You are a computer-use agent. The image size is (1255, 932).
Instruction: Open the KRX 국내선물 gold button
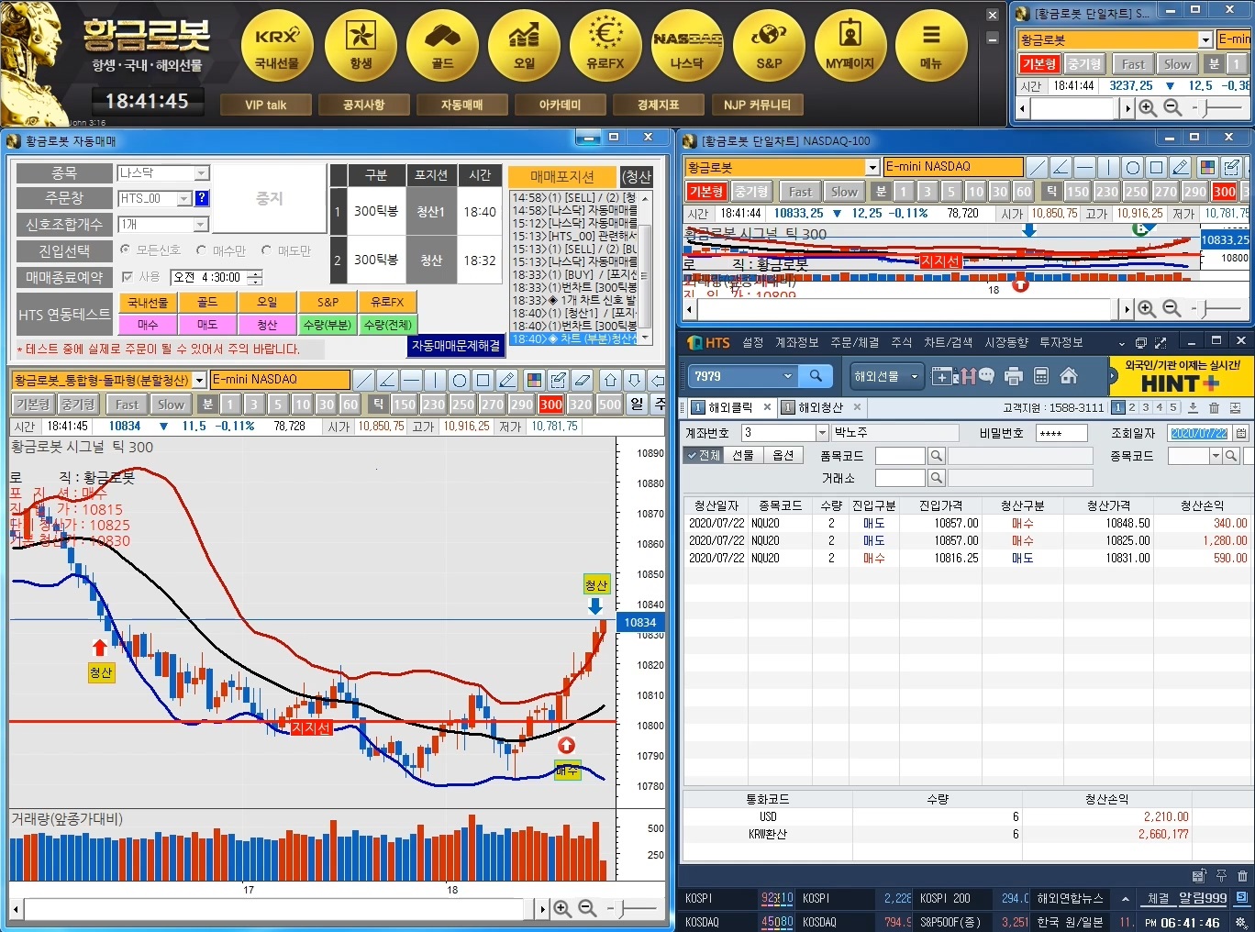click(x=277, y=46)
